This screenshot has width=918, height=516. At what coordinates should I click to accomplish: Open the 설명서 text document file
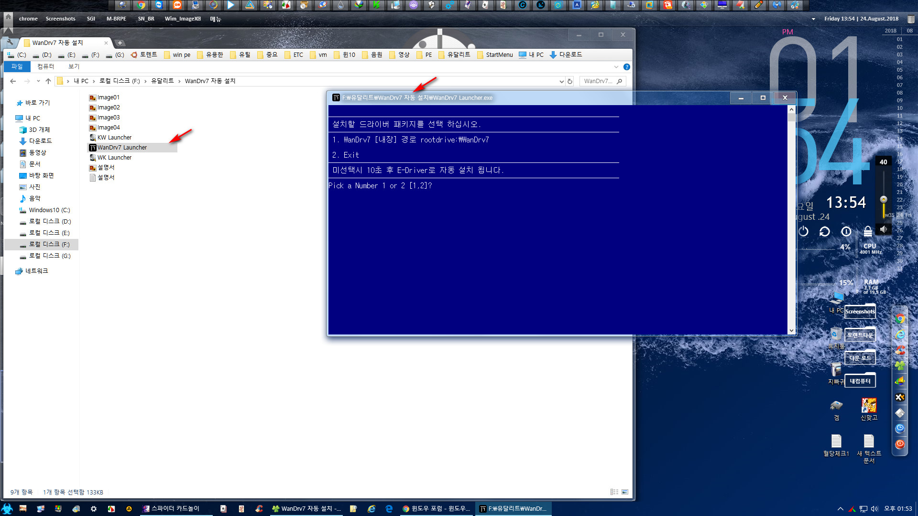click(102, 178)
